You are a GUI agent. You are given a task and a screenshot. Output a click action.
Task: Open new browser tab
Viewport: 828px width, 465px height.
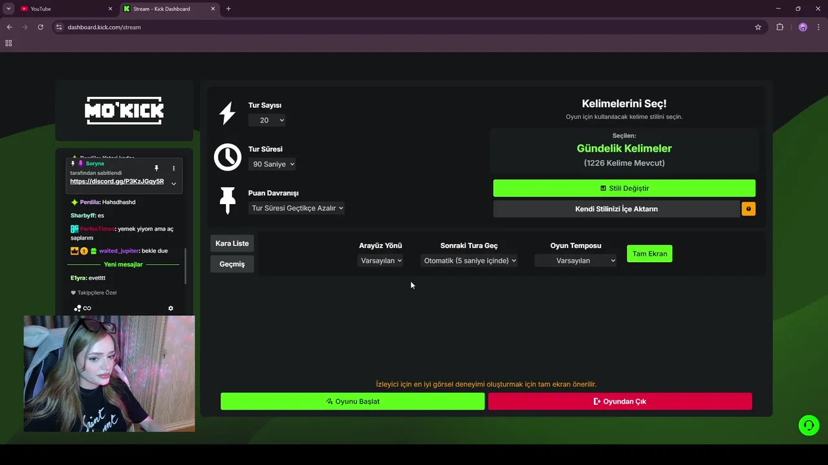[228, 8]
